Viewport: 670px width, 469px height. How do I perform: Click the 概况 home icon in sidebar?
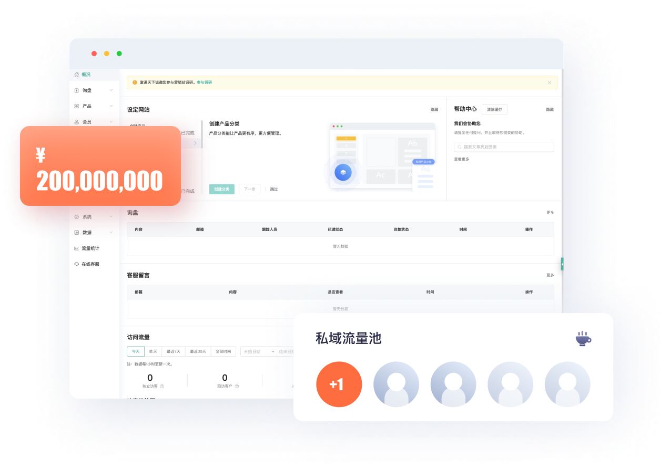click(77, 75)
